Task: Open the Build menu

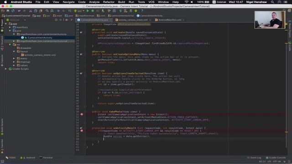Action: click(x=121, y=2)
